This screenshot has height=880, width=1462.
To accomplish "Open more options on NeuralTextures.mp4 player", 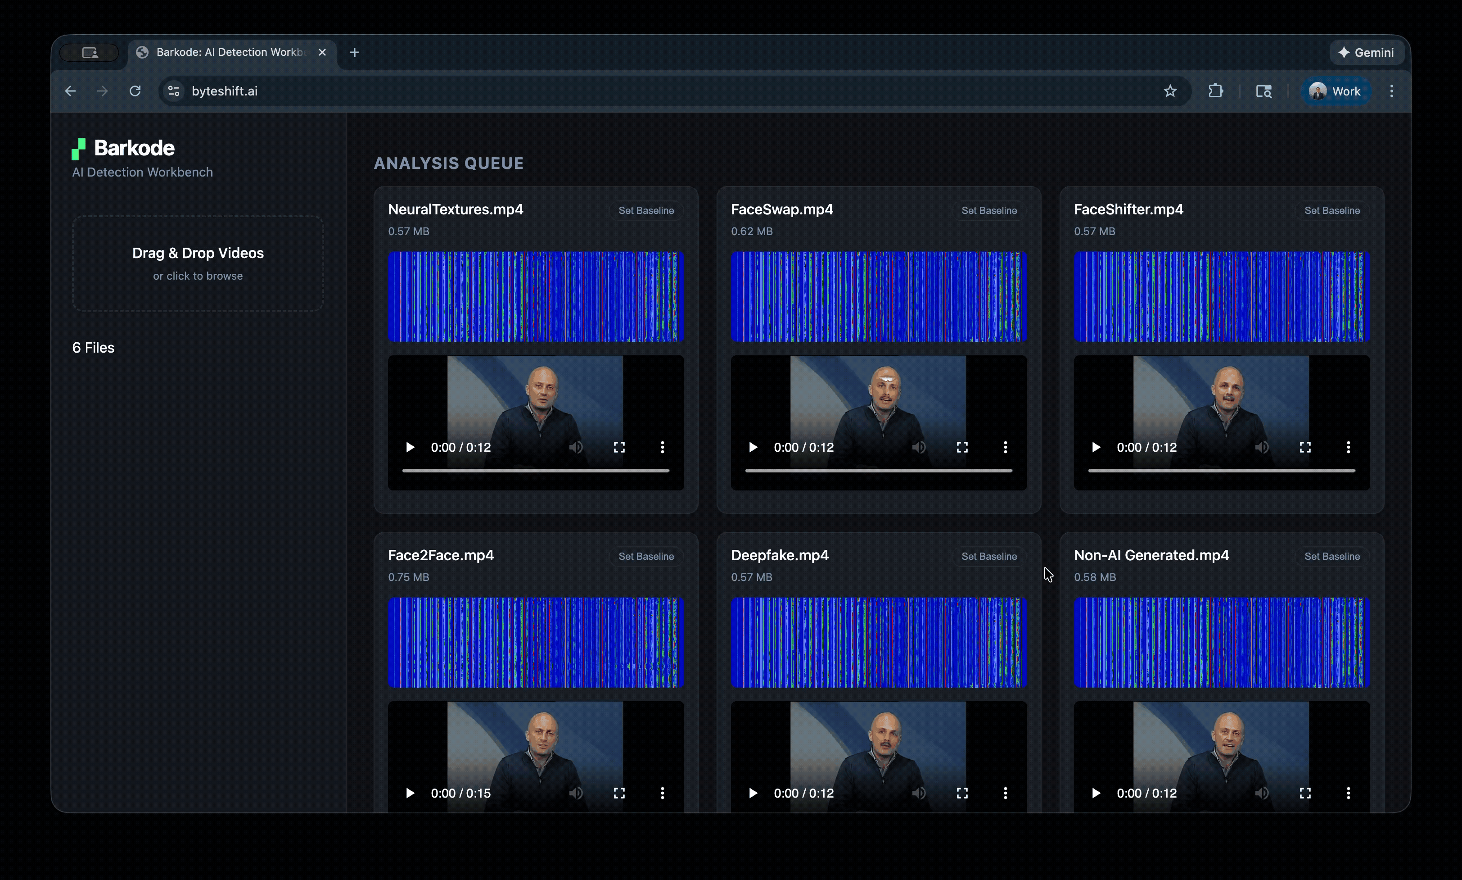I will click(x=663, y=447).
